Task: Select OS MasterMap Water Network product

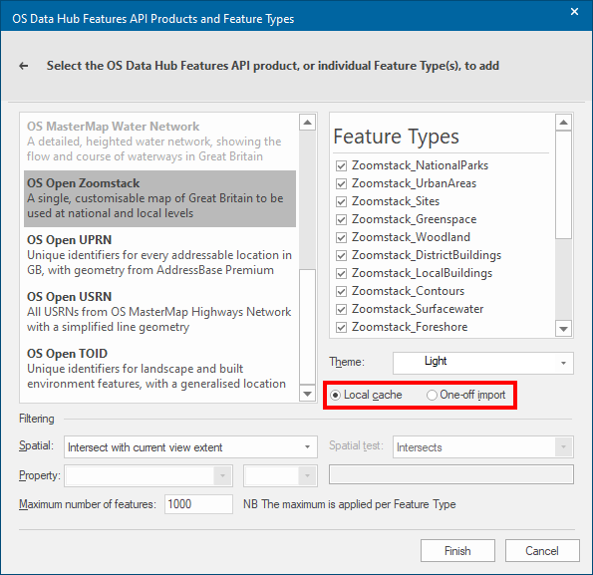Action: click(x=160, y=141)
